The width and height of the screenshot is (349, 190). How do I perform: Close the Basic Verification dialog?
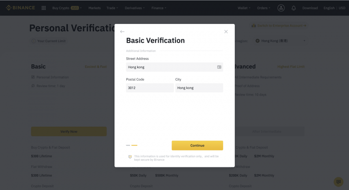point(226,32)
